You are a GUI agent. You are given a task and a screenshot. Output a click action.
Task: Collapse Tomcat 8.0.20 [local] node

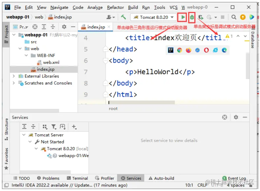(x=36, y=148)
